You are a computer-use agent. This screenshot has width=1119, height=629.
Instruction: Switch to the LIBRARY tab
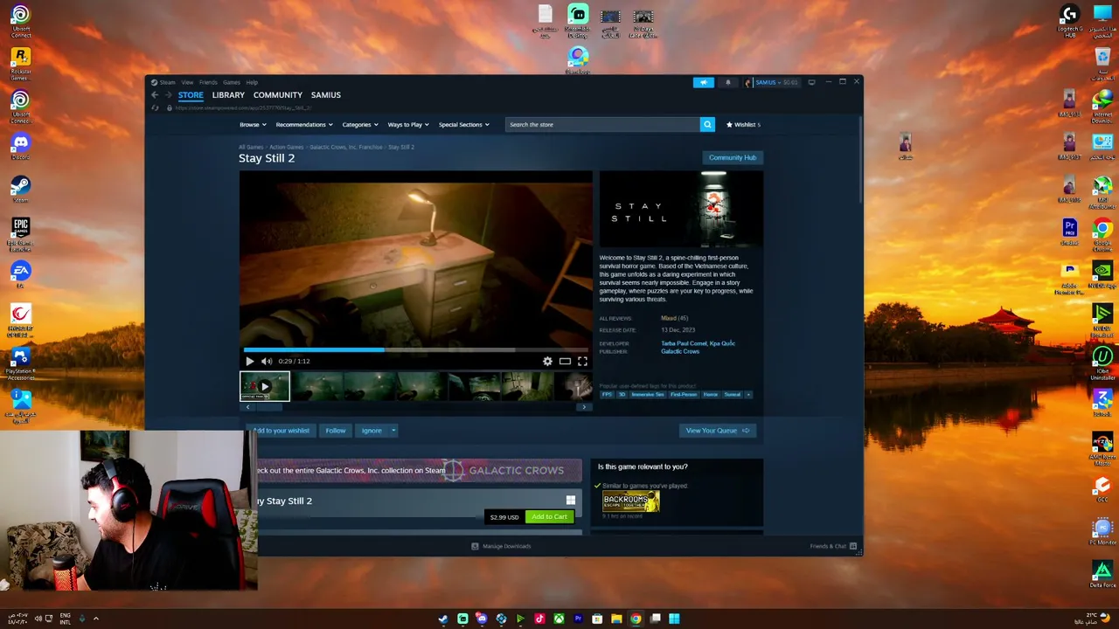coord(228,94)
